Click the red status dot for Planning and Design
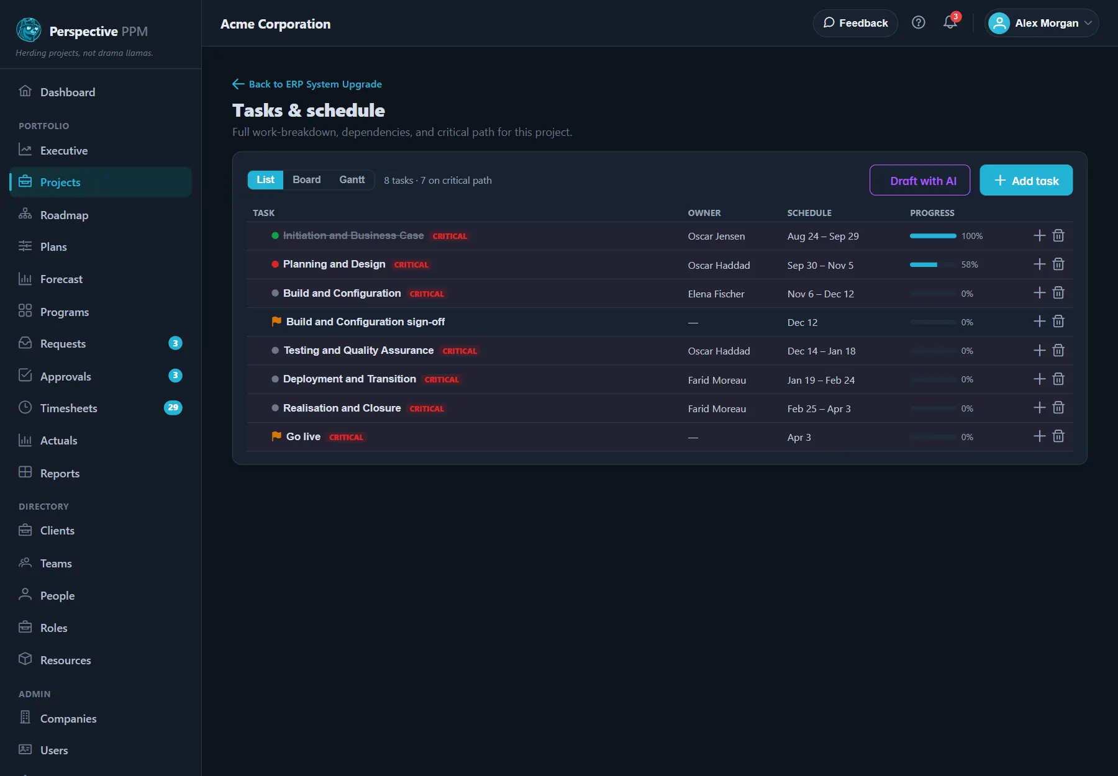The height and width of the screenshot is (776, 1118). pyautogui.click(x=275, y=264)
